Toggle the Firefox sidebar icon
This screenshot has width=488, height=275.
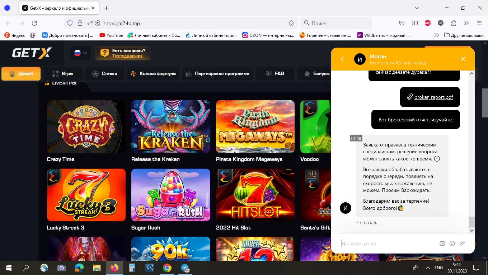tap(415, 23)
